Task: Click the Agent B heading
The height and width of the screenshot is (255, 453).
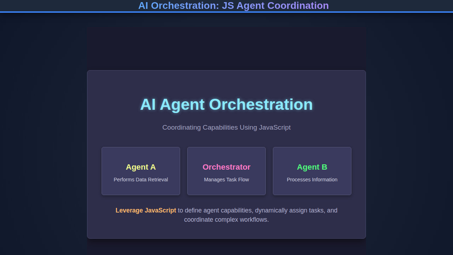Action: (x=312, y=167)
